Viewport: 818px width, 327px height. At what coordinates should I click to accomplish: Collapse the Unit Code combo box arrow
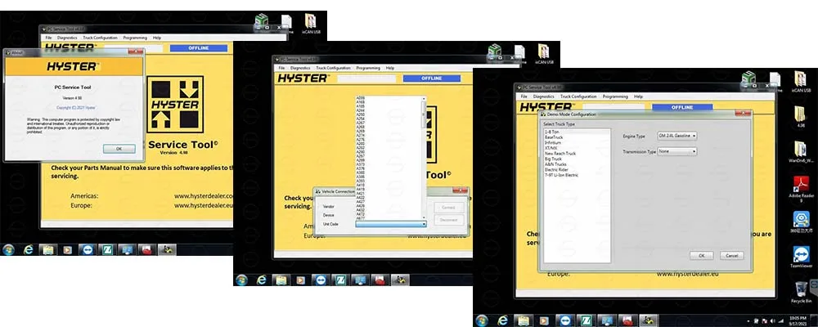[424, 224]
